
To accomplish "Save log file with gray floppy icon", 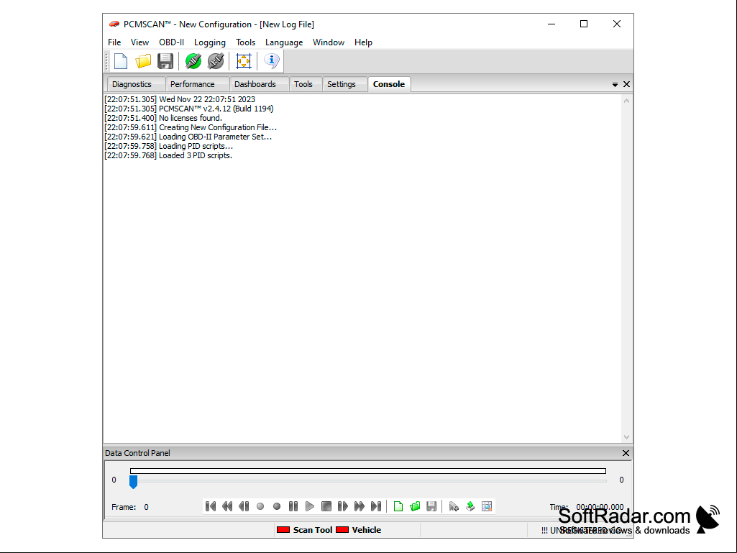I will pyautogui.click(x=431, y=506).
